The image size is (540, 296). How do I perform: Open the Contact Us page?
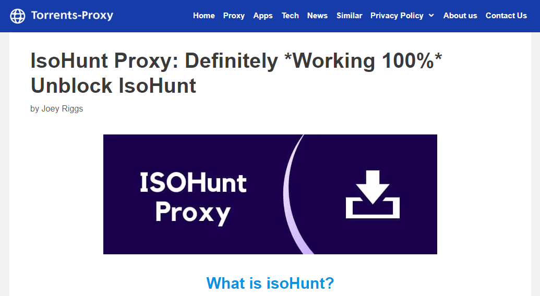[506, 16]
